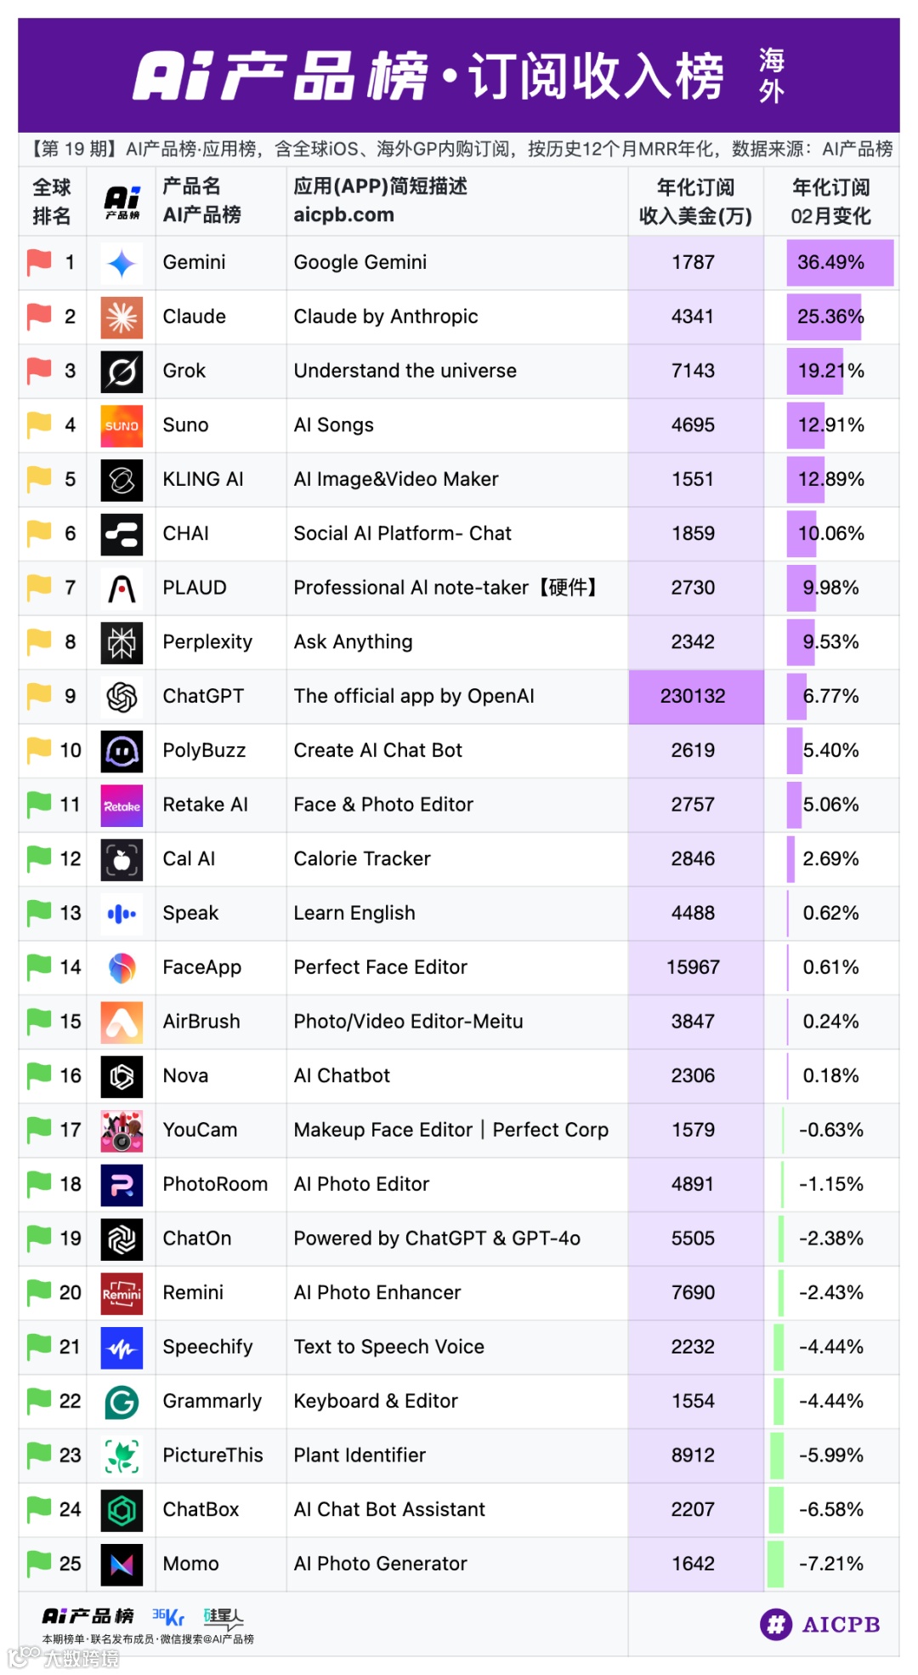Image resolution: width=918 pixels, height=1675 pixels.
Task: Select the Grammarly green G icon
Action: coord(122,1402)
